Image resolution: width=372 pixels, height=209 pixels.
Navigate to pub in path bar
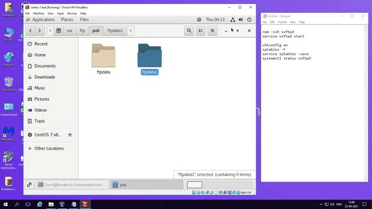(96, 31)
